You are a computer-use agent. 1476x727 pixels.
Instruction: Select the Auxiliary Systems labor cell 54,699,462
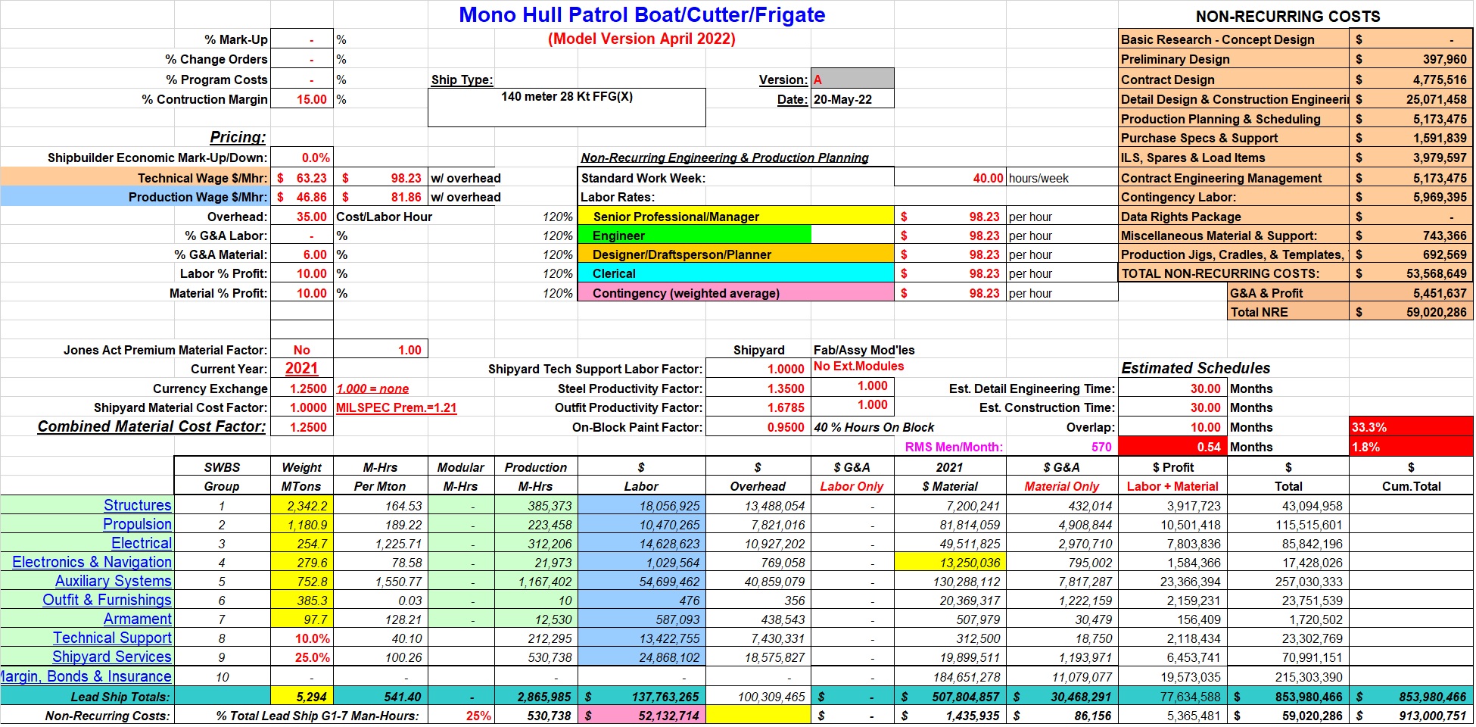click(x=642, y=581)
